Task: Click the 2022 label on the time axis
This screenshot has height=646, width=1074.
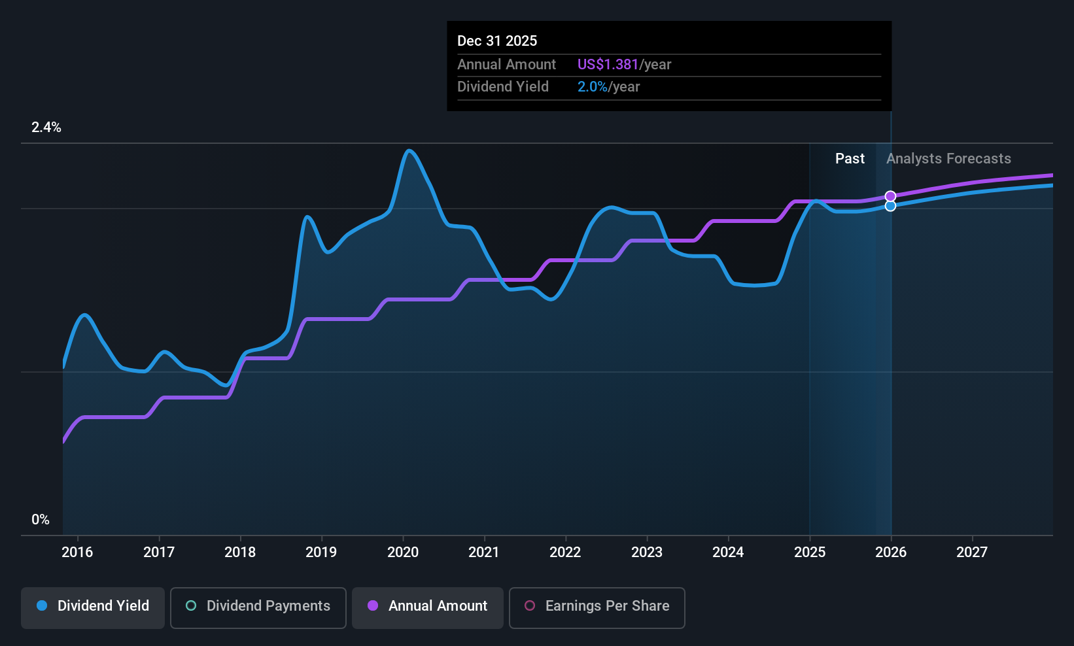Action: (565, 552)
